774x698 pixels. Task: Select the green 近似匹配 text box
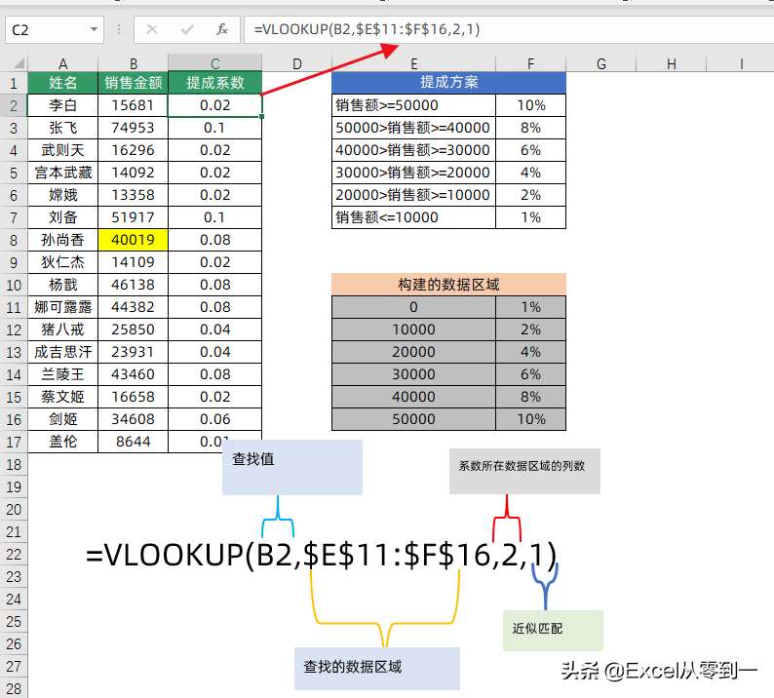(x=553, y=630)
